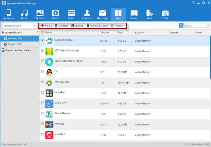Click the vertical scrollbar of the apps list

click(210, 57)
